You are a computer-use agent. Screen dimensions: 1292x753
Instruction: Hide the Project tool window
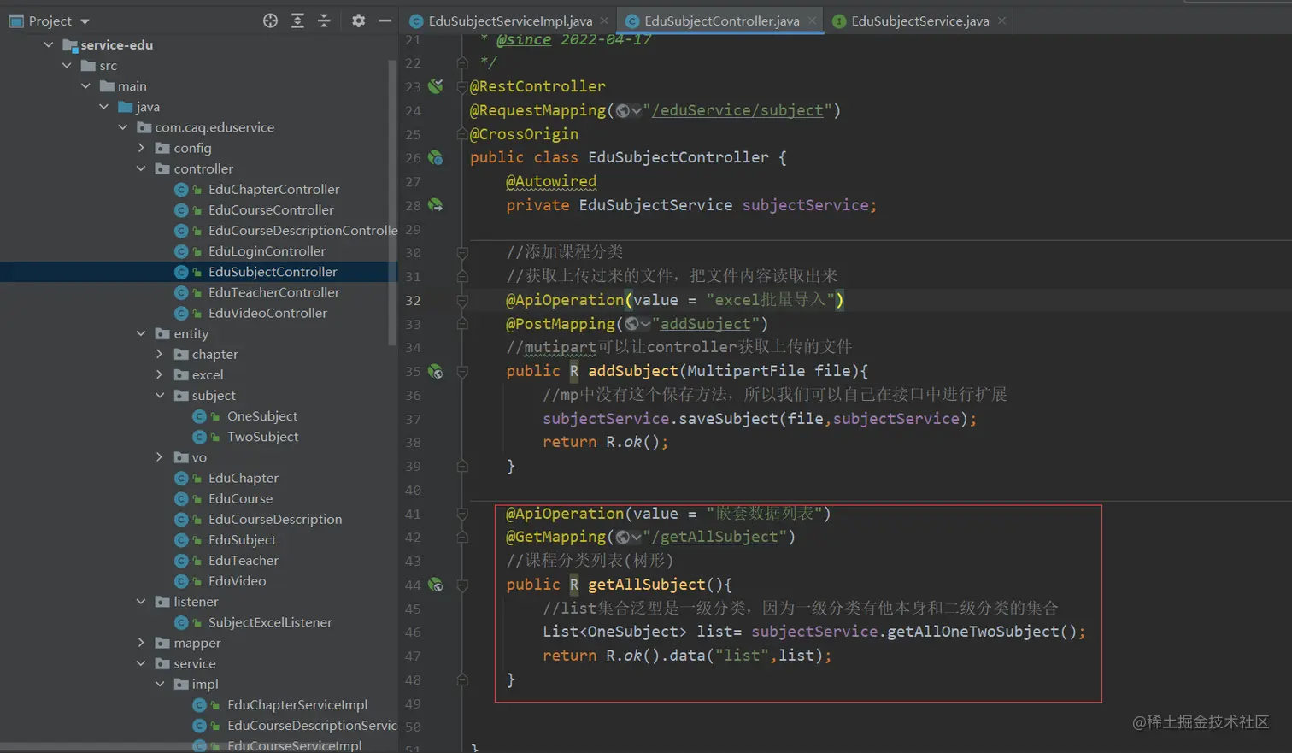click(x=385, y=21)
